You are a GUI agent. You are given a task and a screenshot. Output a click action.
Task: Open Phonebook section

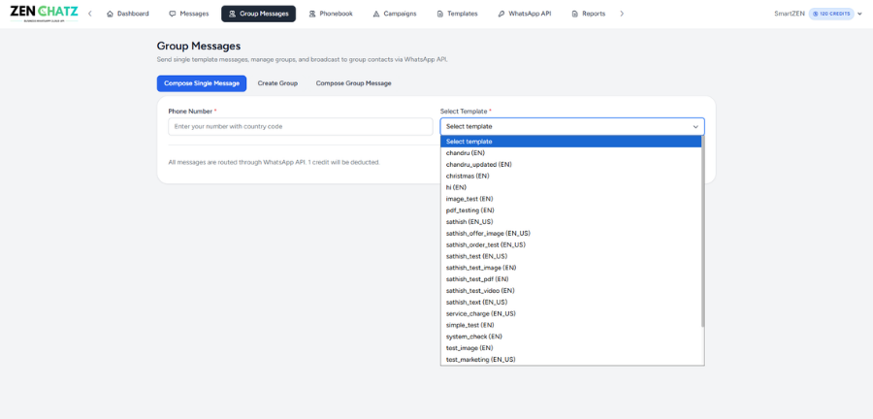(x=331, y=14)
